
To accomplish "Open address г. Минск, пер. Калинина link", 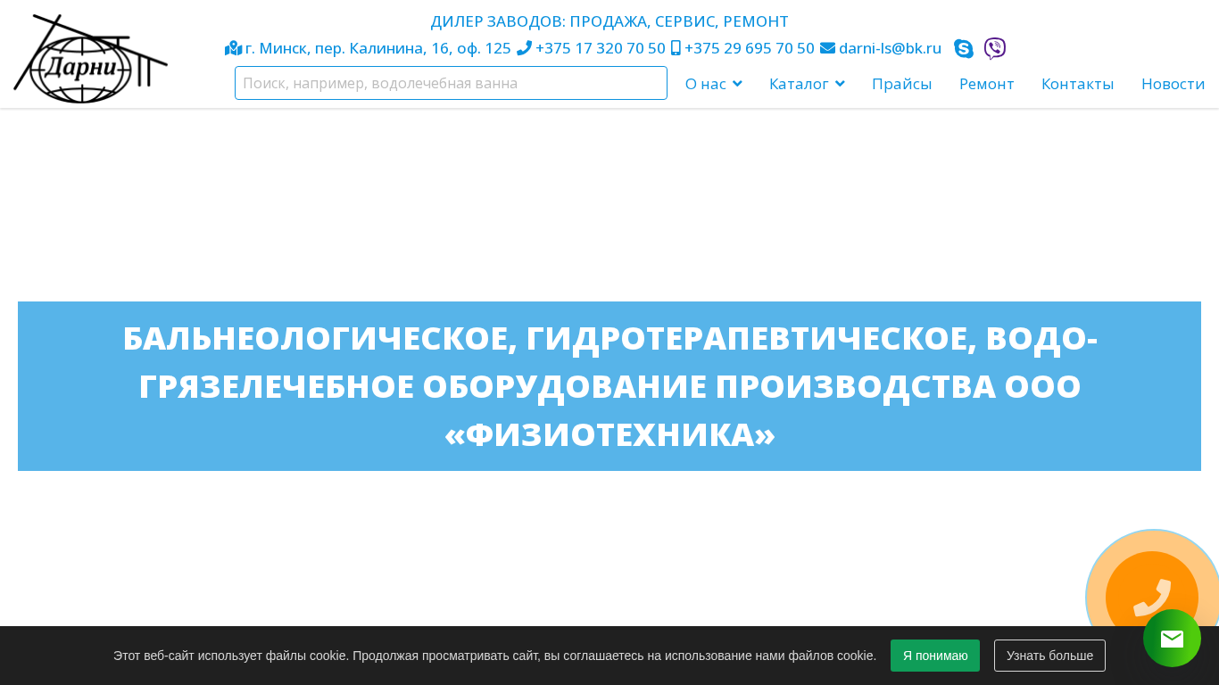I will (377, 48).
